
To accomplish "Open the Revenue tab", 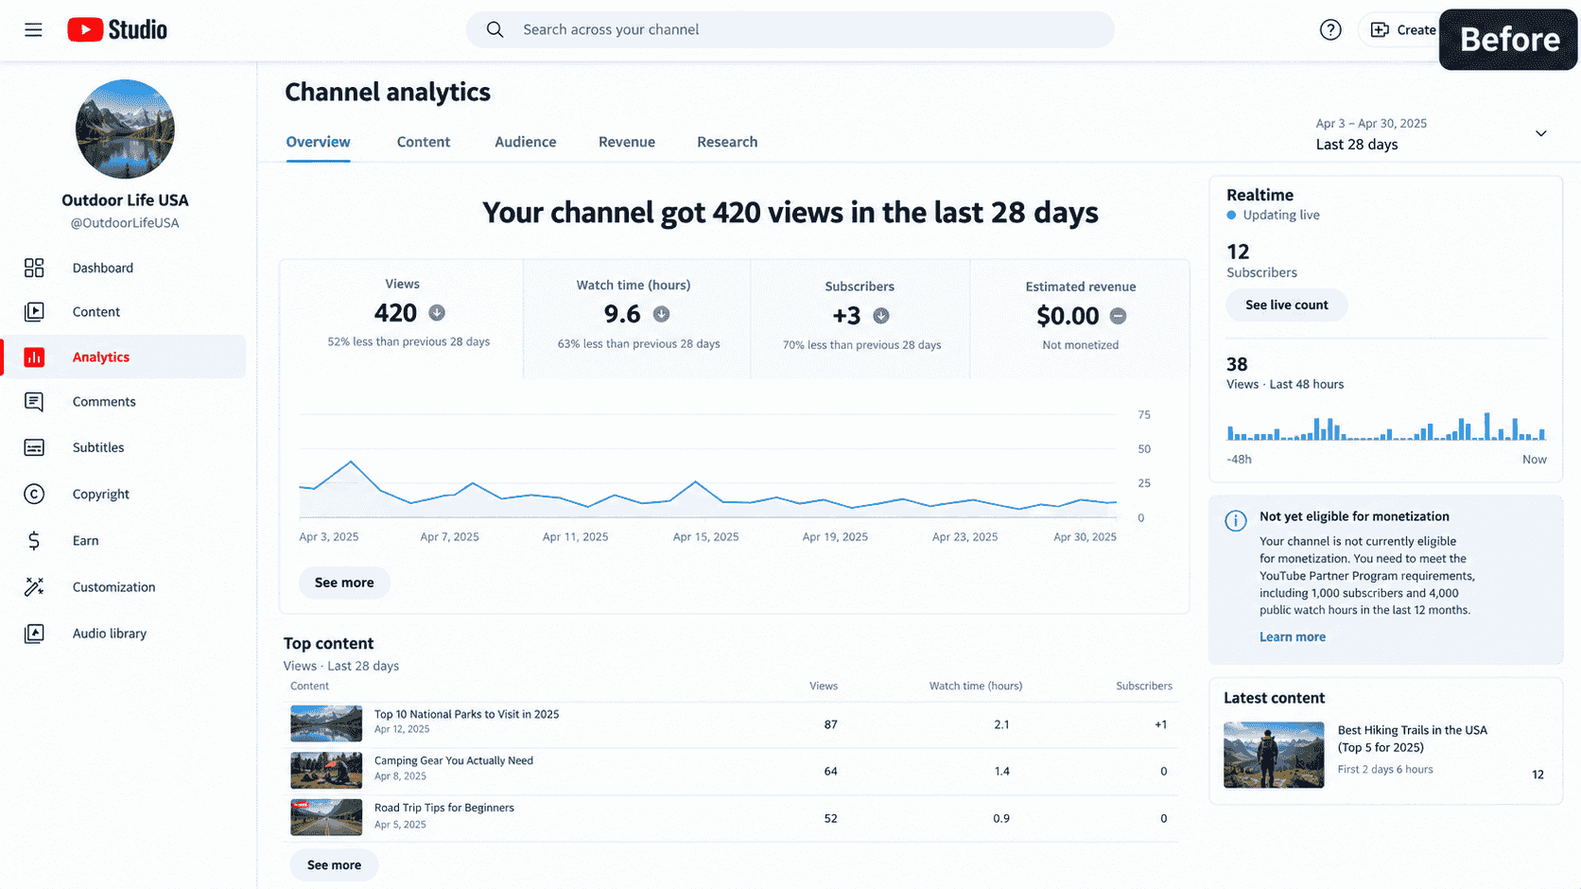I will (626, 142).
